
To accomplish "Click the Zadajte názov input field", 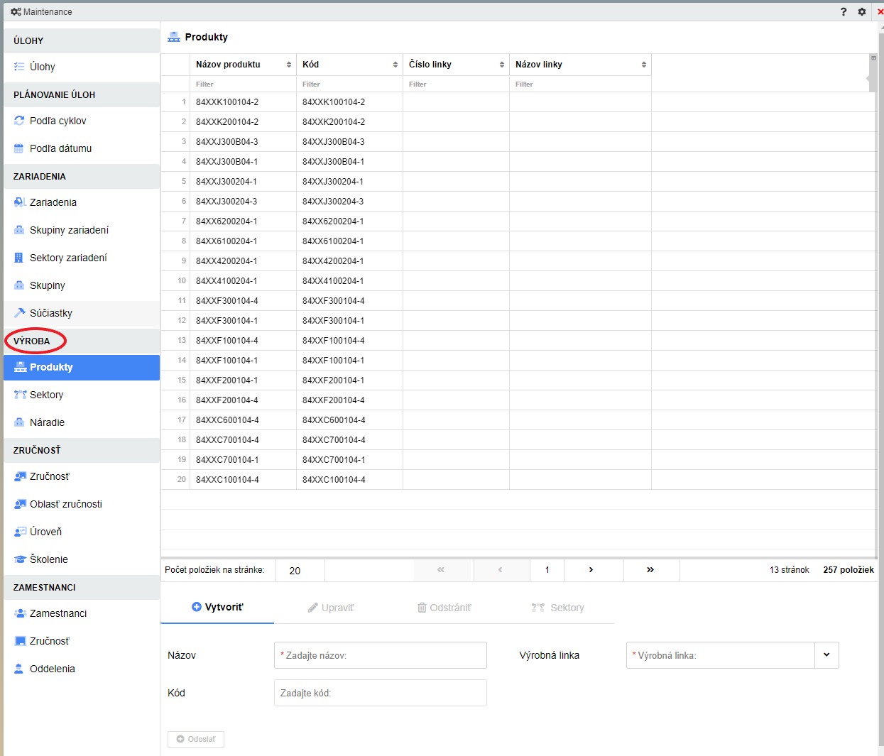I will [381, 655].
